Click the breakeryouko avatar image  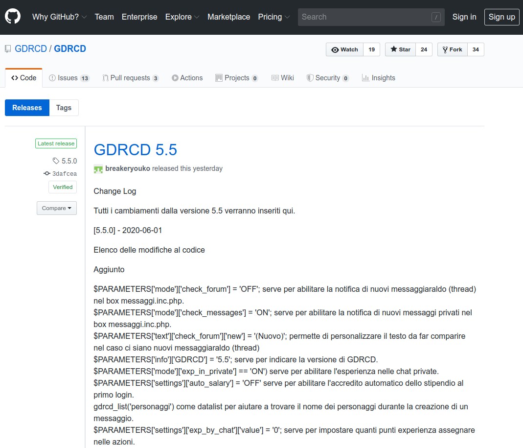point(98,169)
